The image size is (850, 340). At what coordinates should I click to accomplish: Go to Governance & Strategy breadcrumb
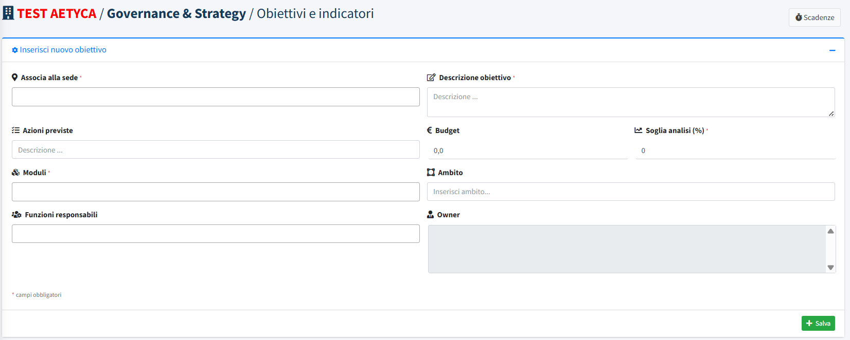click(176, 14)
